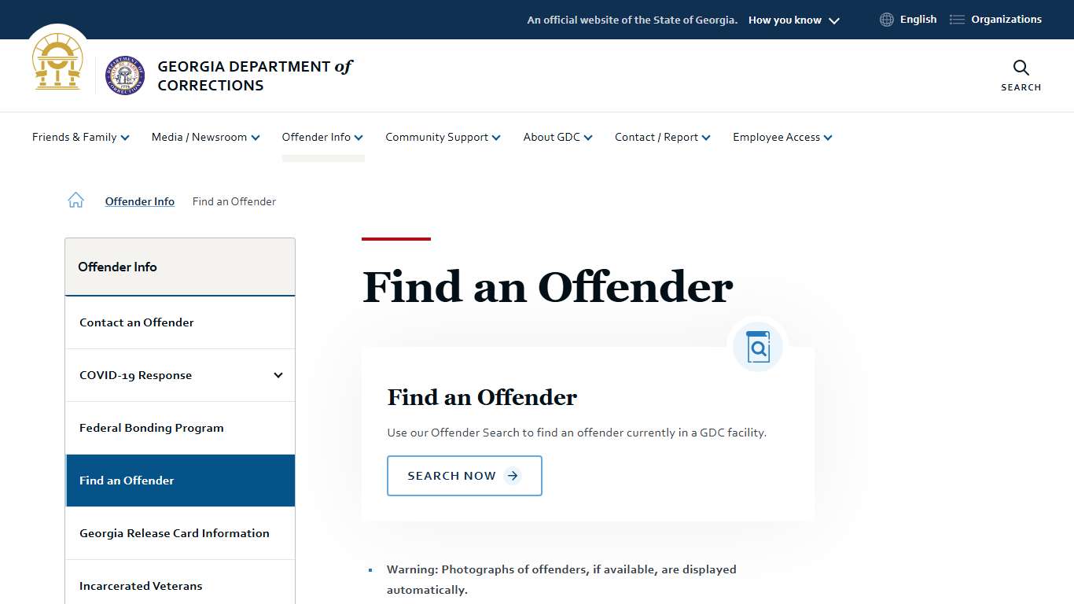The height and width of the screenshot is (604, 1074).
Task: Click the Organizations list icon
Action: pos(956,19)
